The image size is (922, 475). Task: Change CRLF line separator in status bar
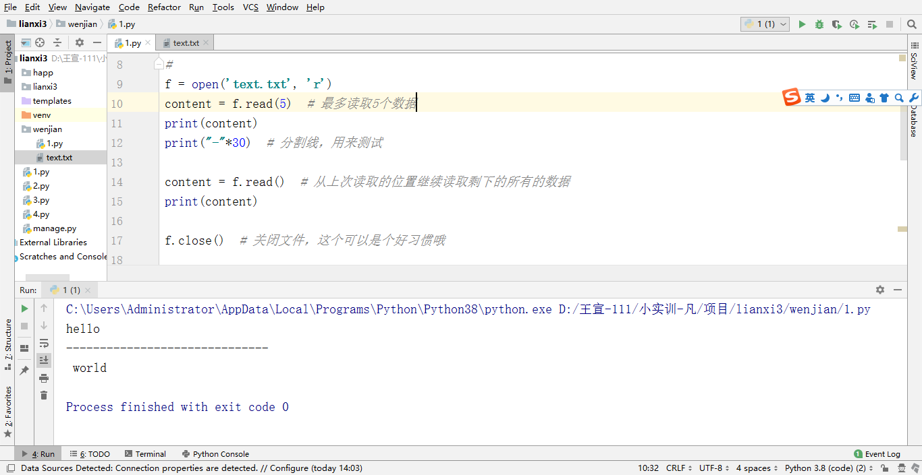pyautogui.click(x=678, y=468)
